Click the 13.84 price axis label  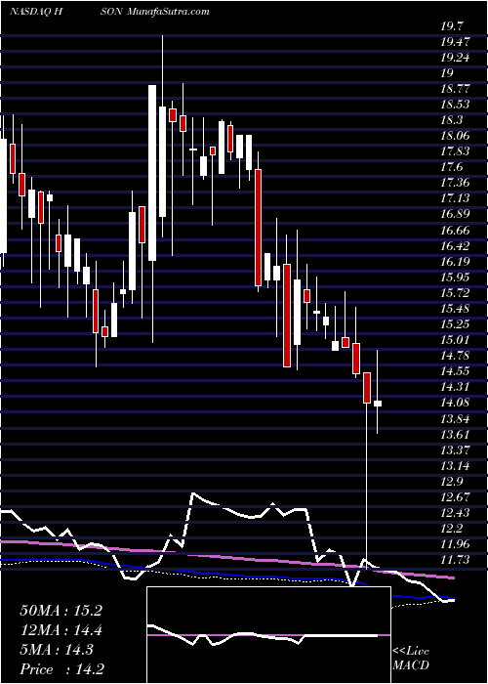[454, 419]
